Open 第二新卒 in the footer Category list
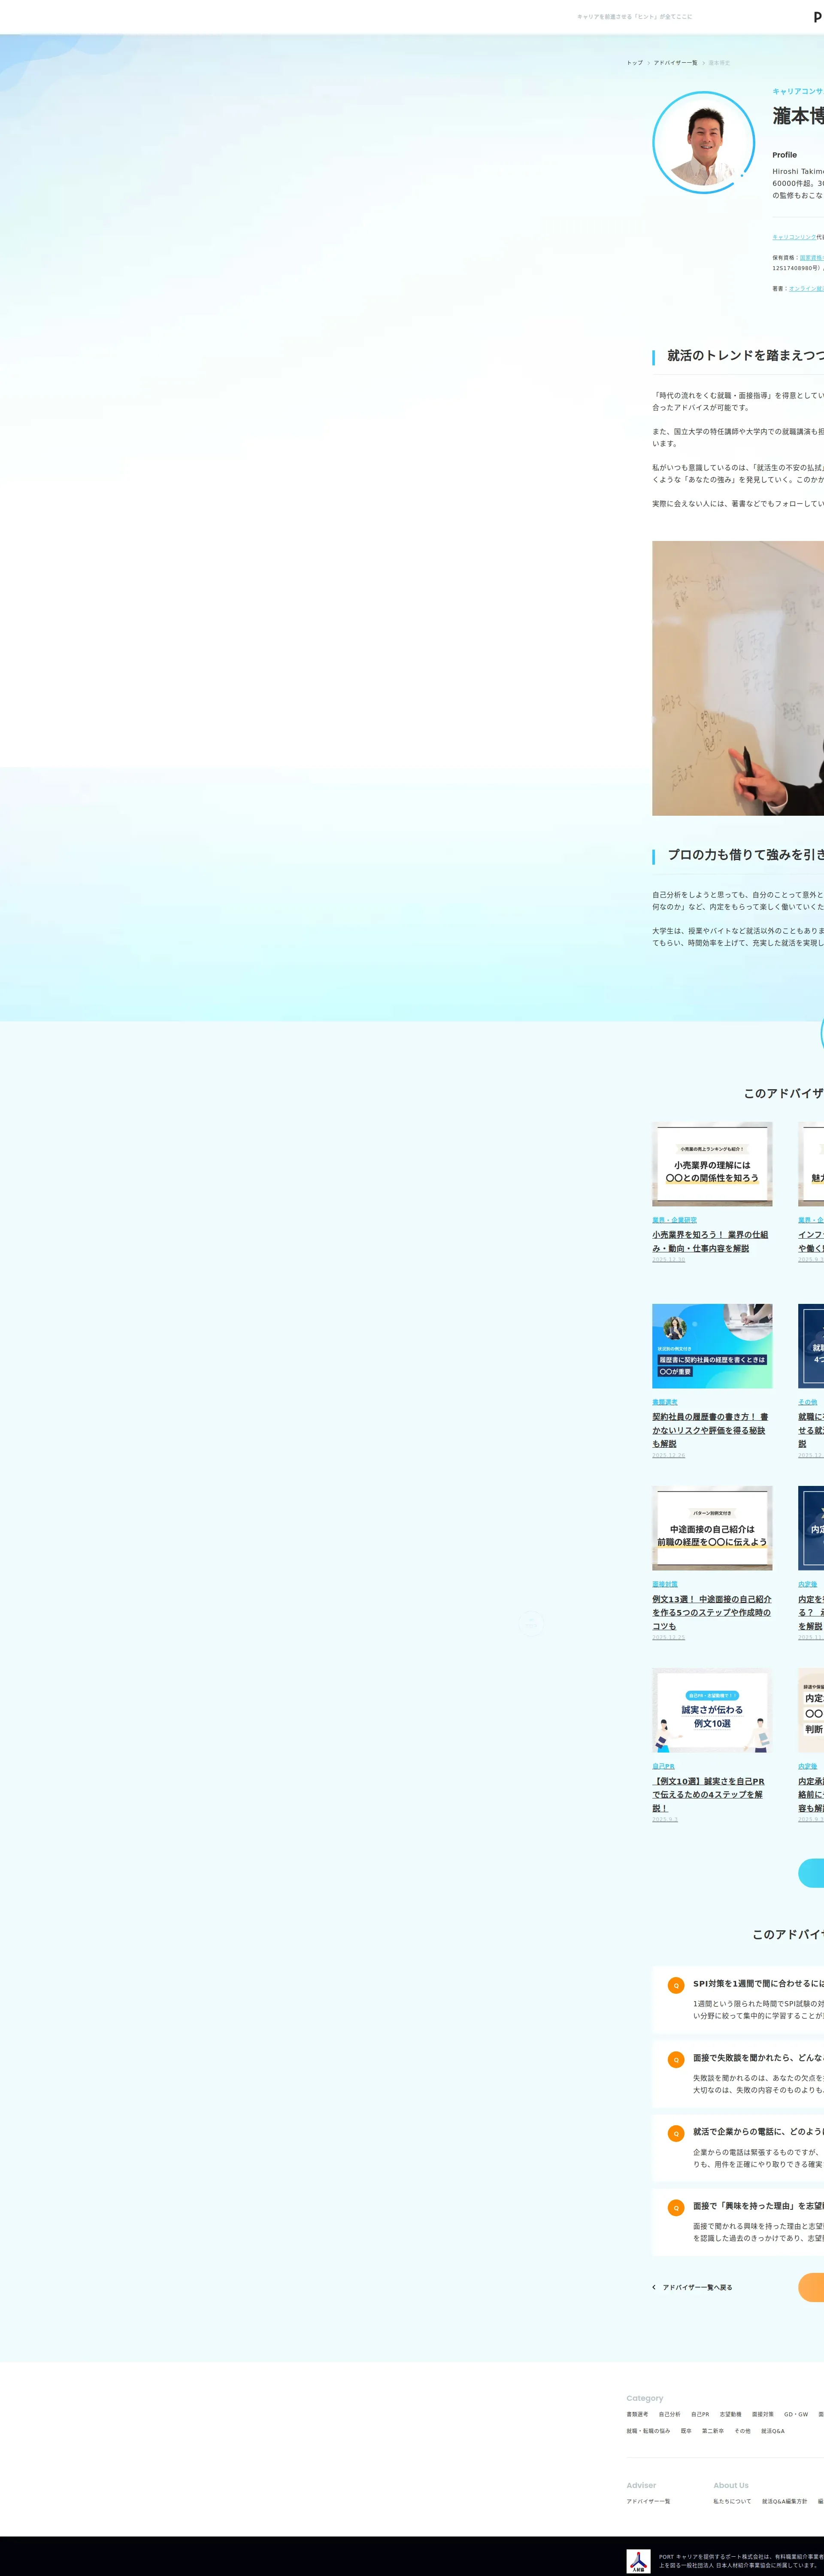This screenshot has height=2576, width=824. 712,2431
